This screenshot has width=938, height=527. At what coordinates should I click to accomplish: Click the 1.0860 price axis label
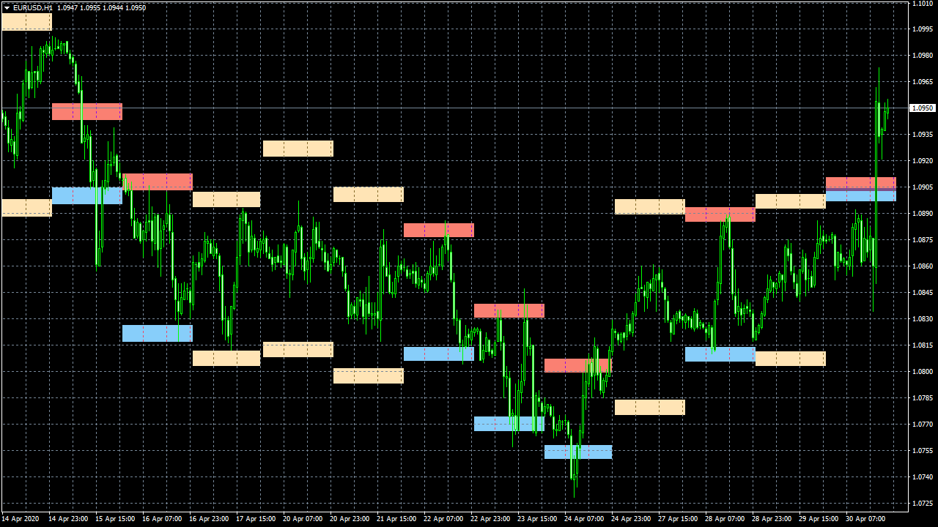(x=922, y=266)
